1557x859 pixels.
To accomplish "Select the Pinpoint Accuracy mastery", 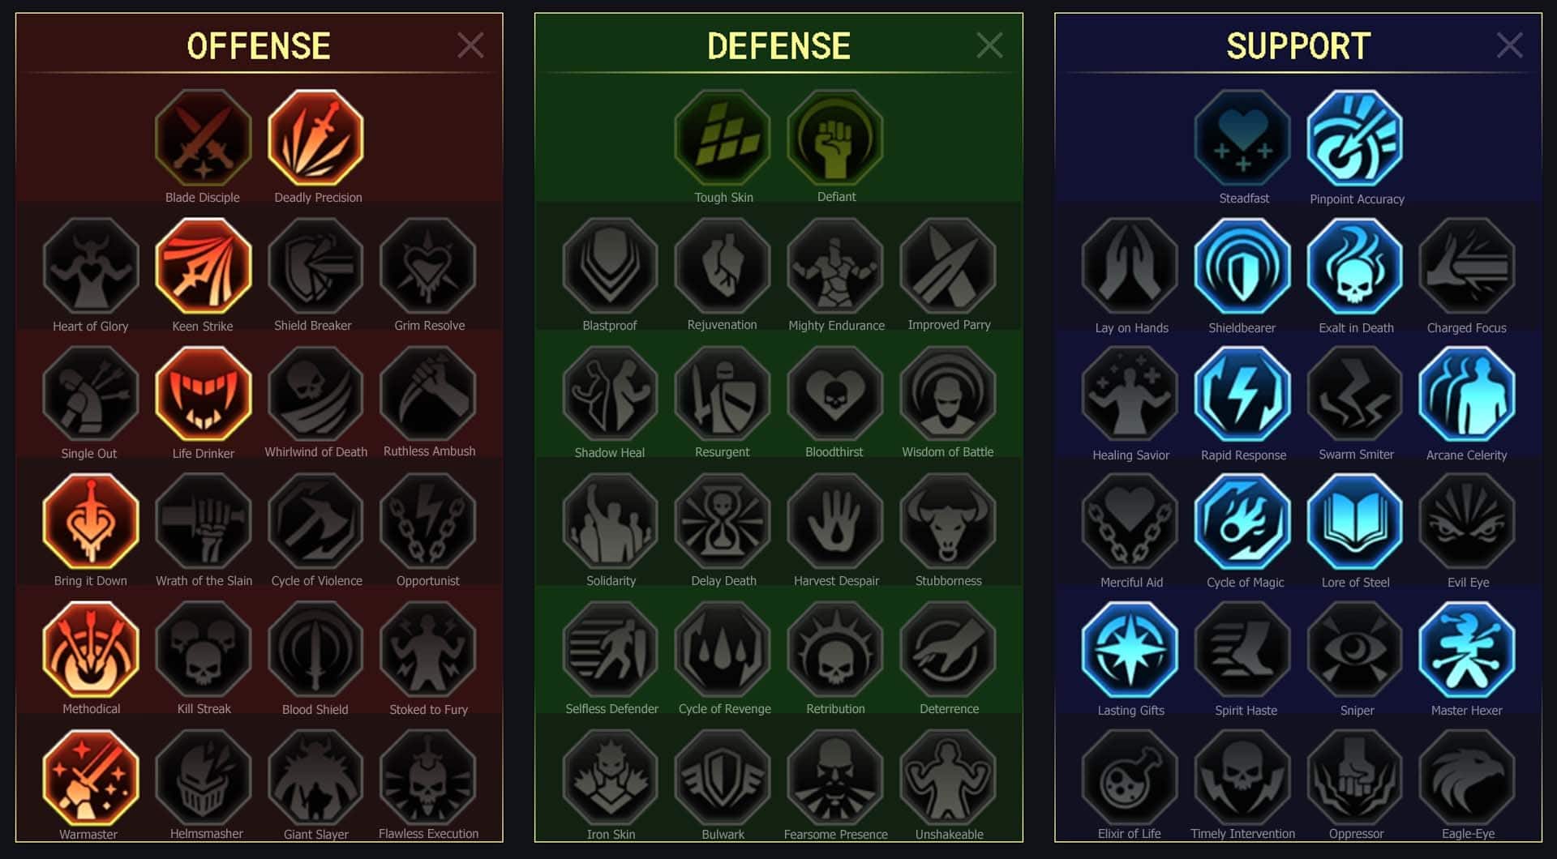I will tap(1355, 138).
